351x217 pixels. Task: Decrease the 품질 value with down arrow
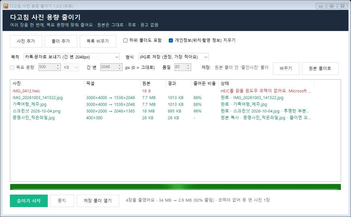pyautogui.click(x=188, y=69)
